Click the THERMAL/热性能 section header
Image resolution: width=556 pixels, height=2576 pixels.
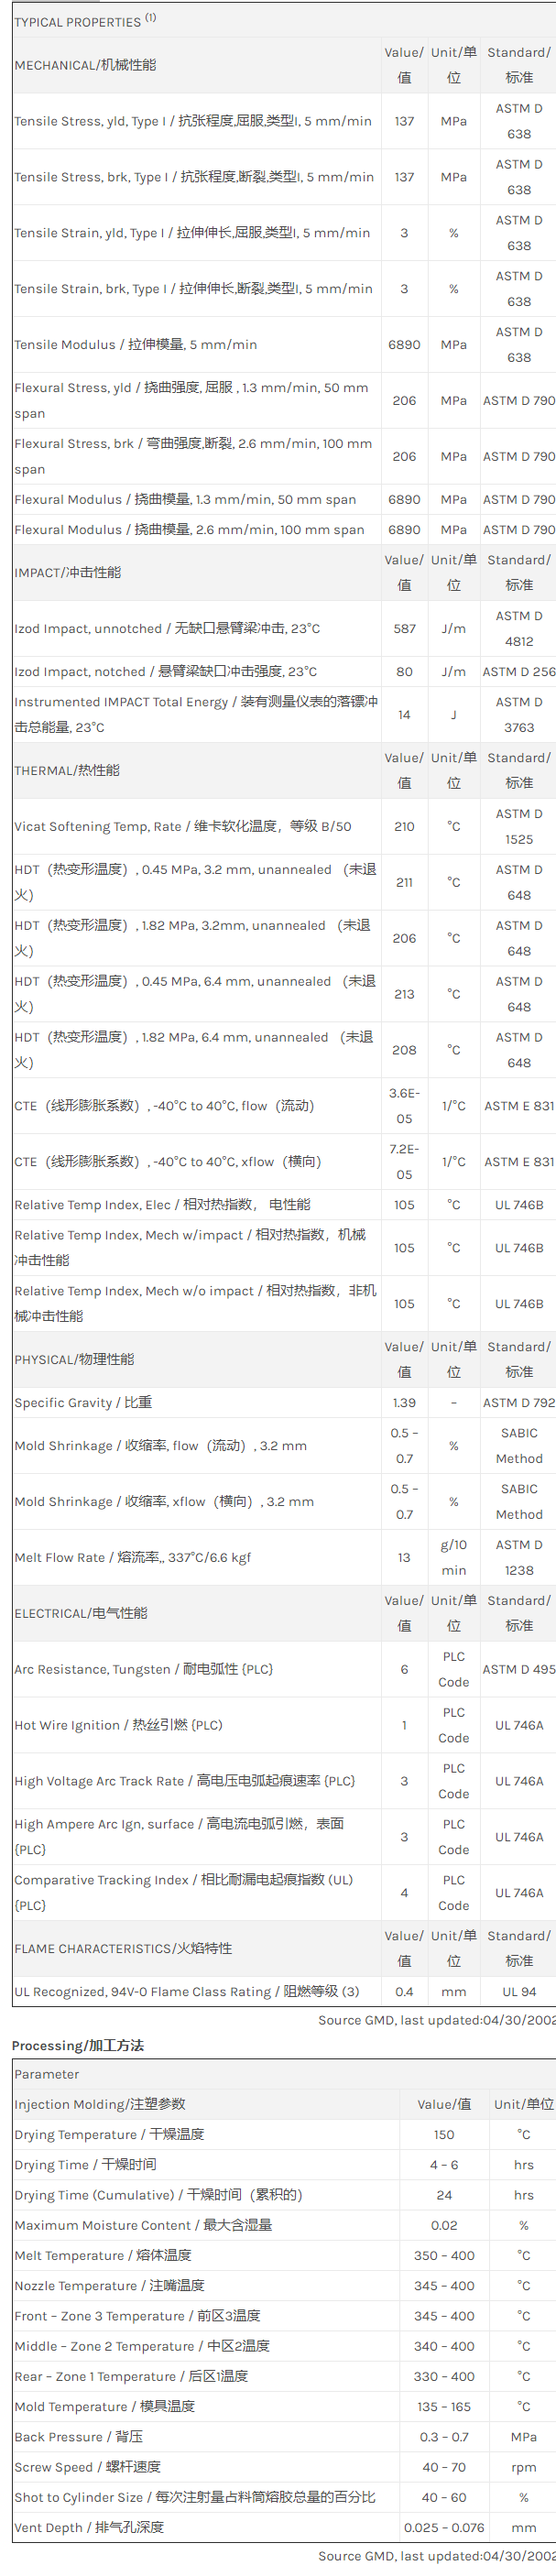pos(67,771)
